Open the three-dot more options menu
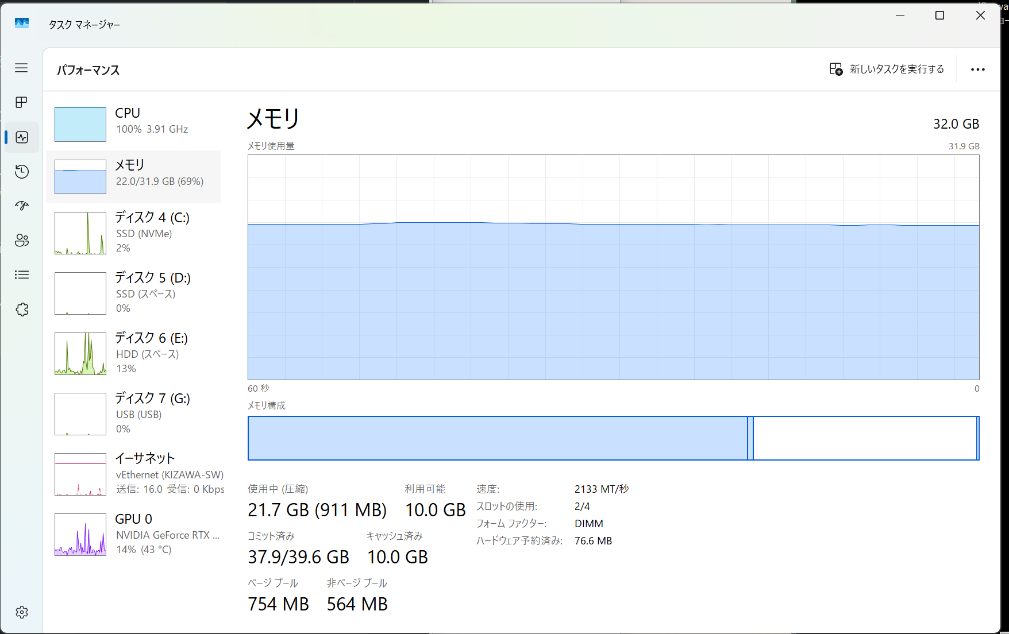 tap(977, 69)
